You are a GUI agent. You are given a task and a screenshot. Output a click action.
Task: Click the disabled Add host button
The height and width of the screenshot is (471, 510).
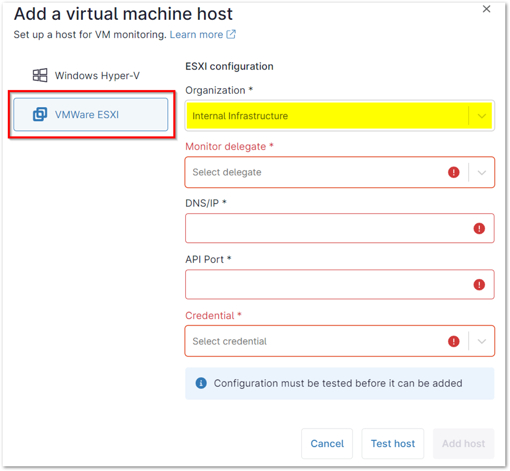tap(463, 443)
